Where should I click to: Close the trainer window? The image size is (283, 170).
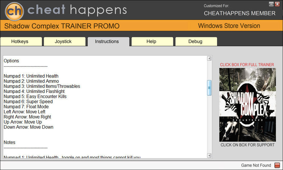click(277, 4)
